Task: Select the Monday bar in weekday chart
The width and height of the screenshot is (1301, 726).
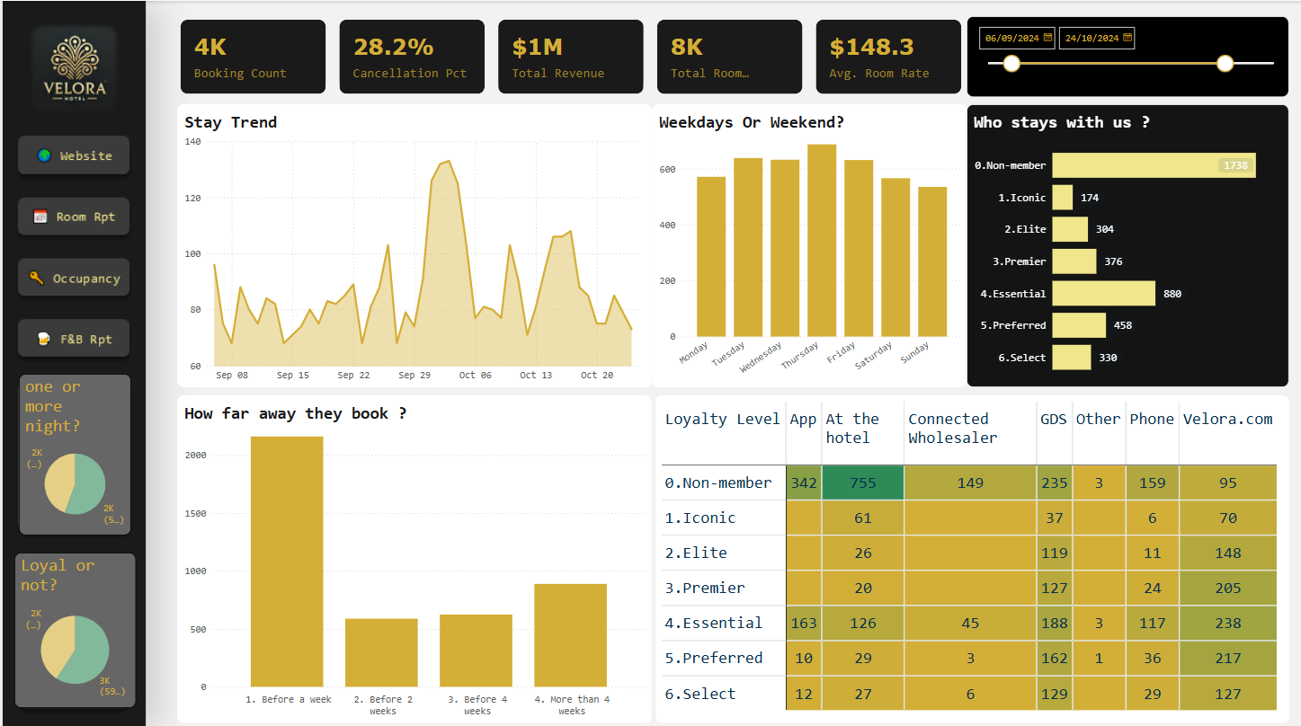Action: (711, 256)
